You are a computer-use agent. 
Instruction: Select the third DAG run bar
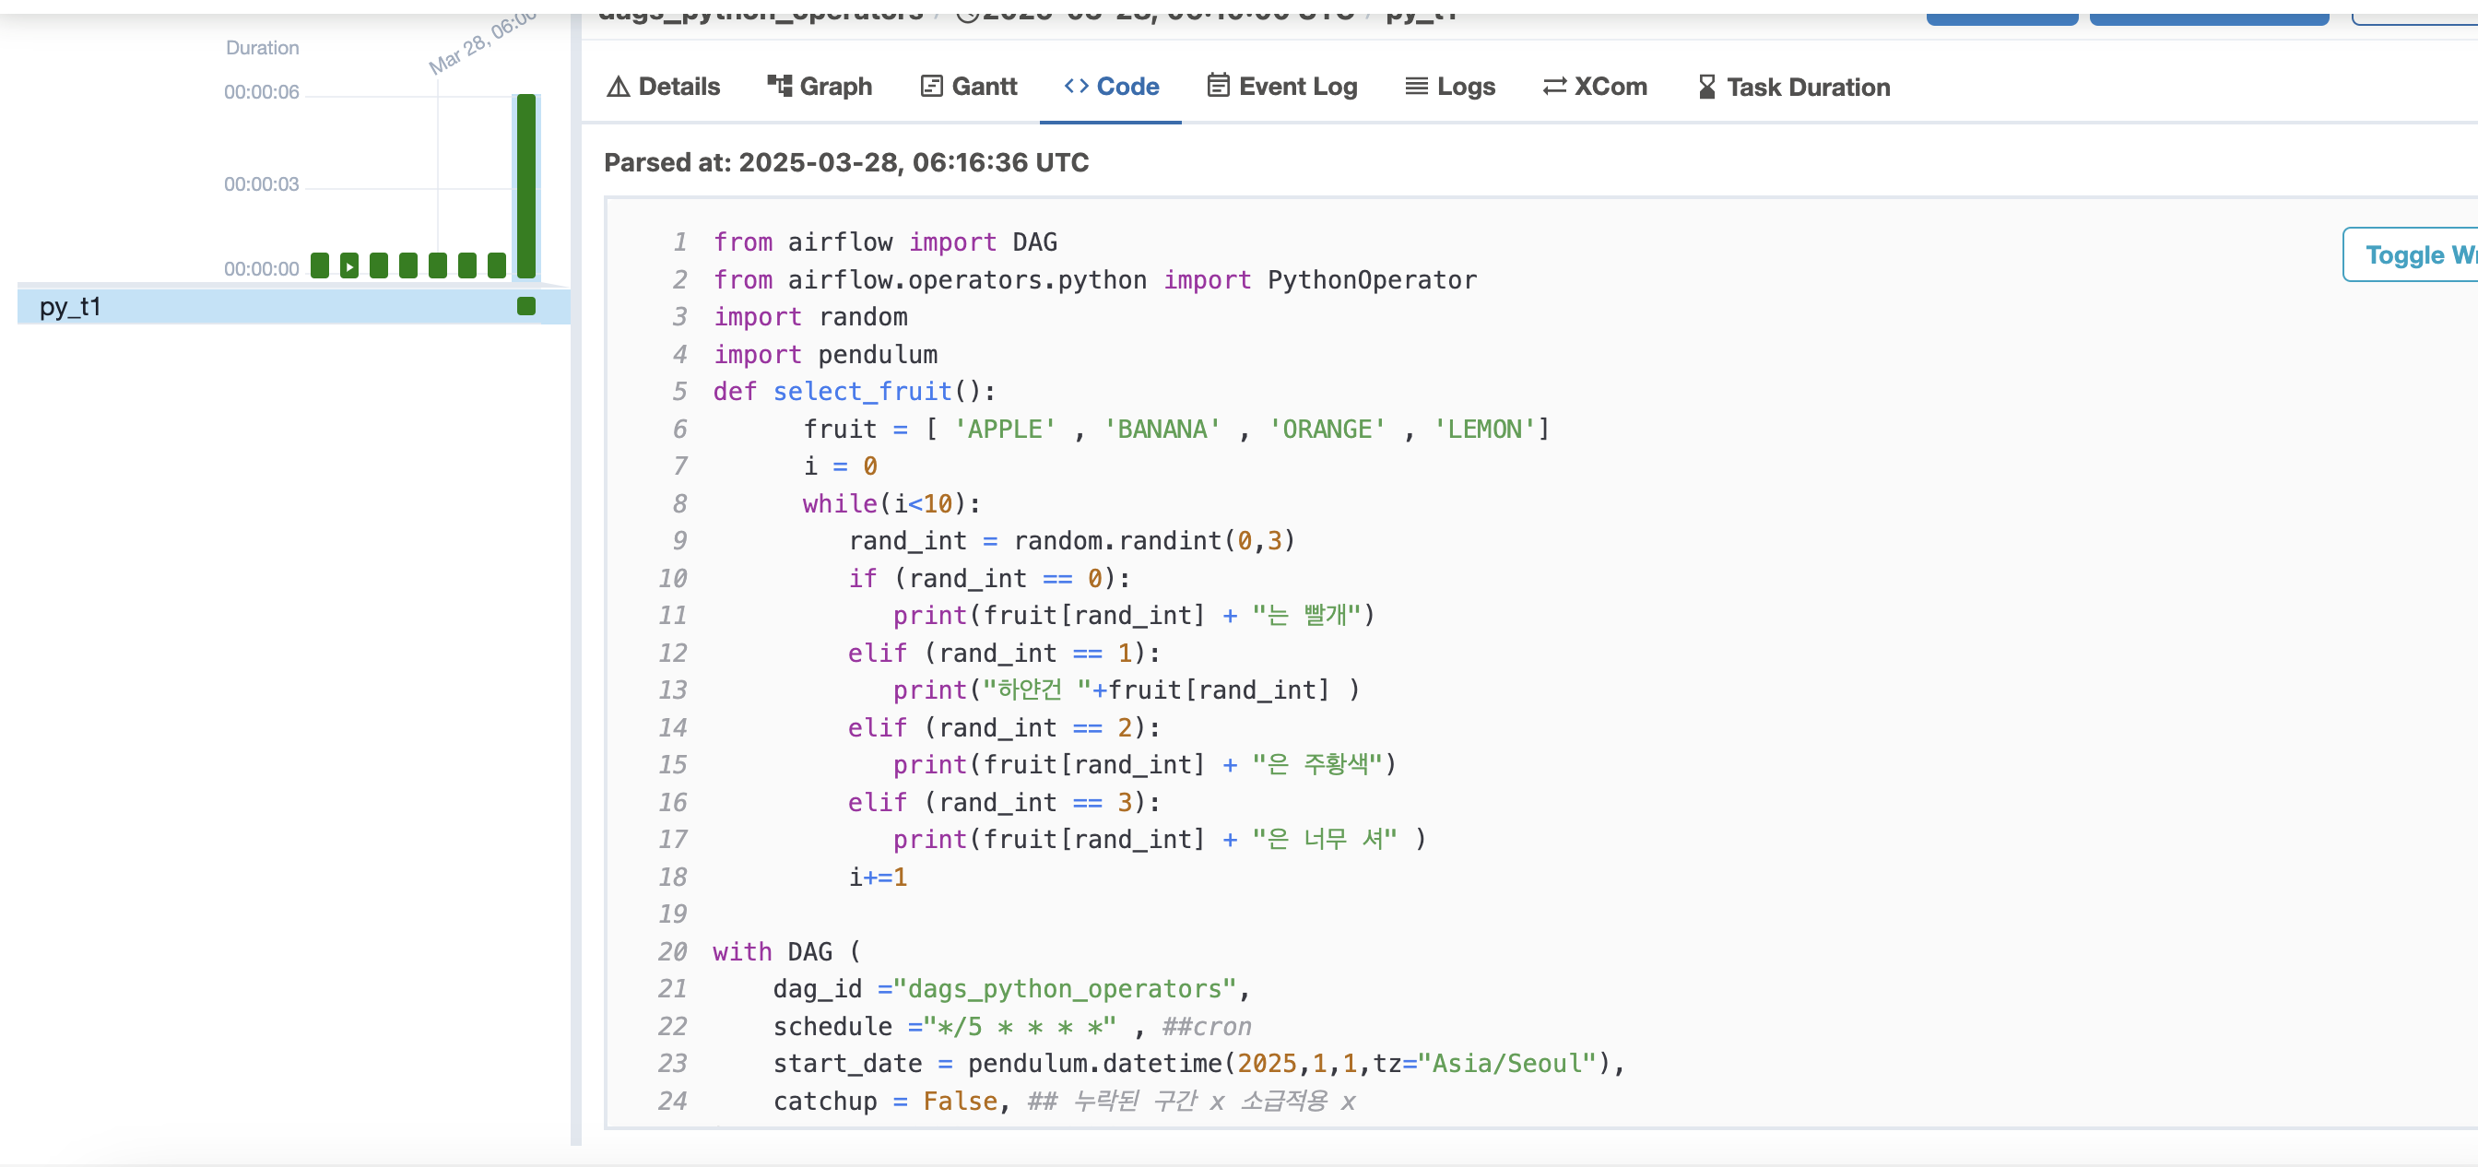[379, 265]
